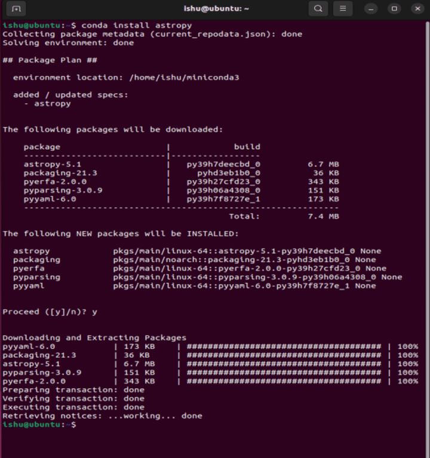Click 'pyyaml' name in the INSTALLED list

pyautogui.click(x=29, y=286)
